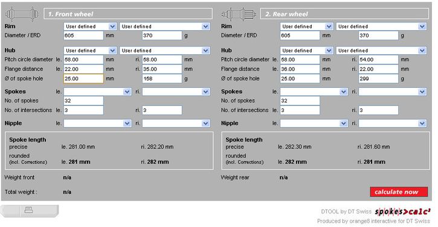Open front wheel Rim manufacturer dropdown

90,26
